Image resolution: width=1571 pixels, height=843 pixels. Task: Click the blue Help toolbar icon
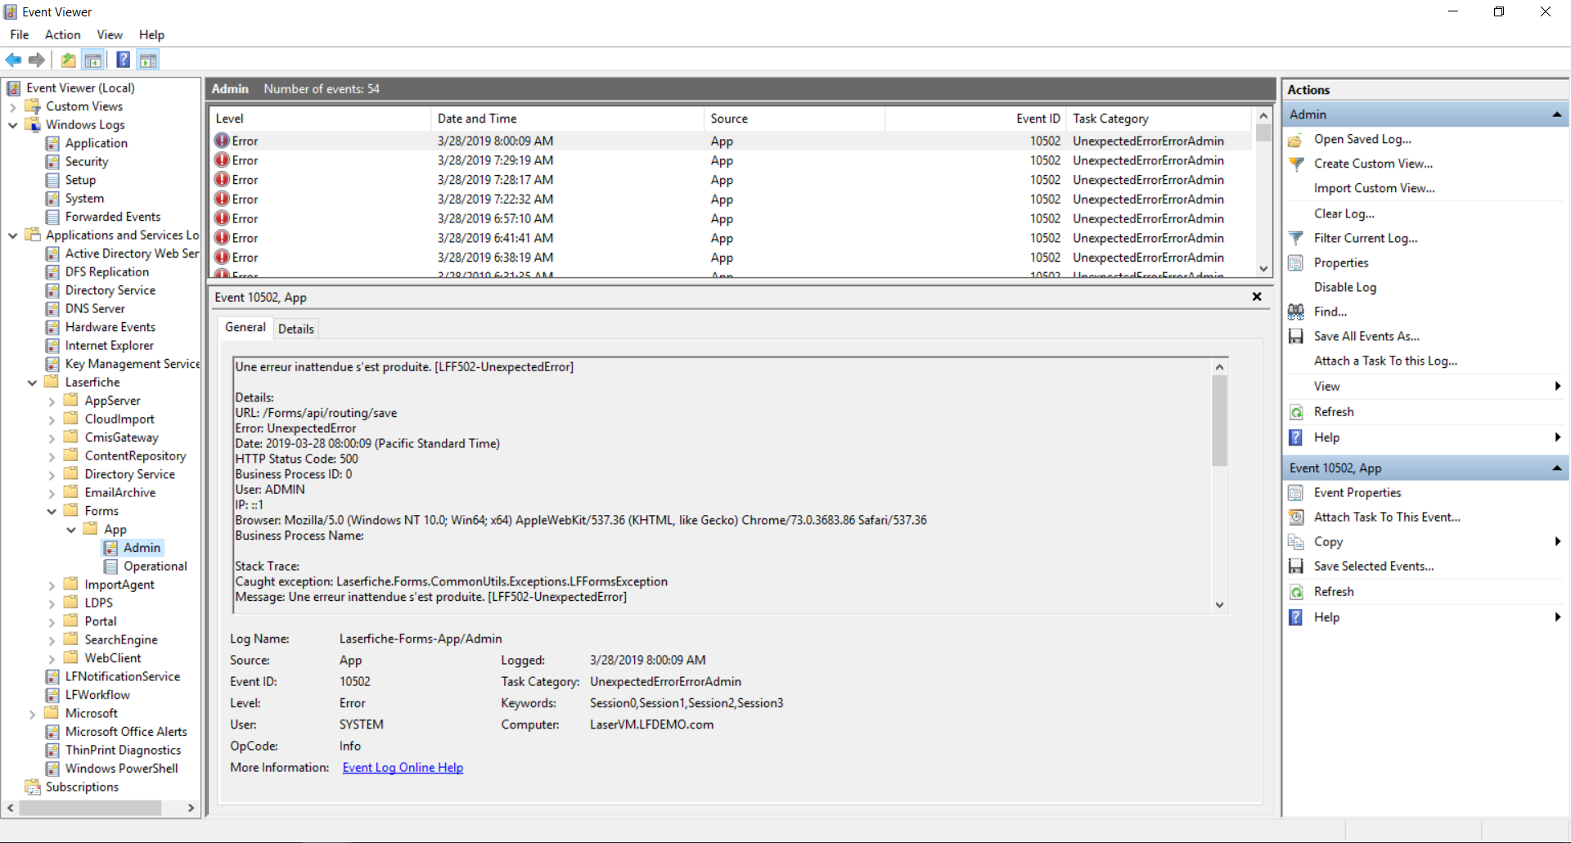tap(124, 60)
